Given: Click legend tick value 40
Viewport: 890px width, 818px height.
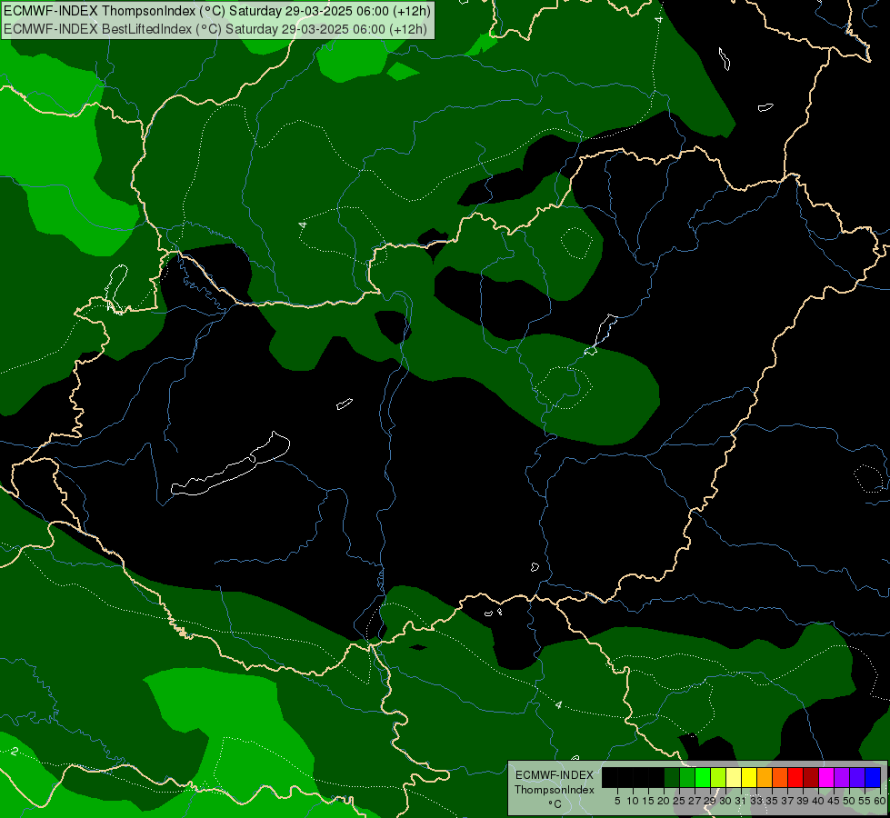Looking at the screenshot, I should coord(818,801).
